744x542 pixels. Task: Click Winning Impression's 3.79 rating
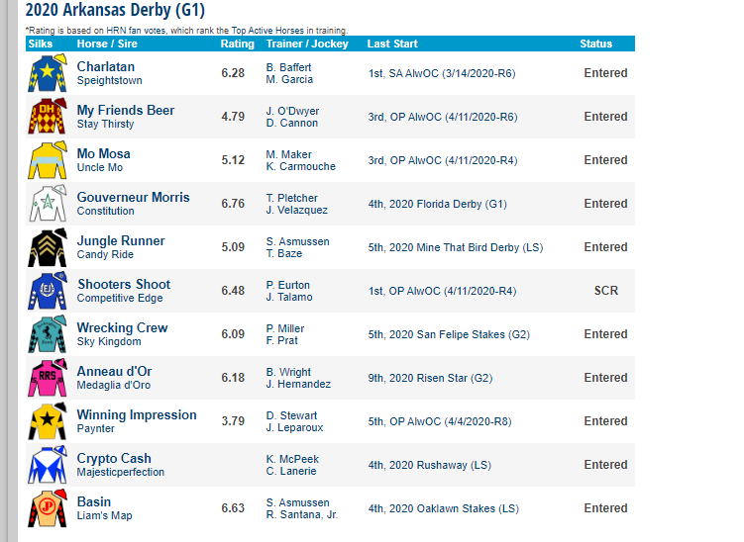click(233, 421)
